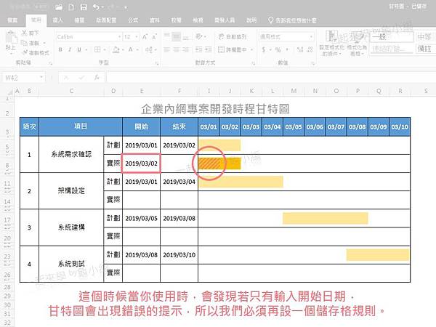
Task: Toggle Underline formatting
Action: [79, 49]
